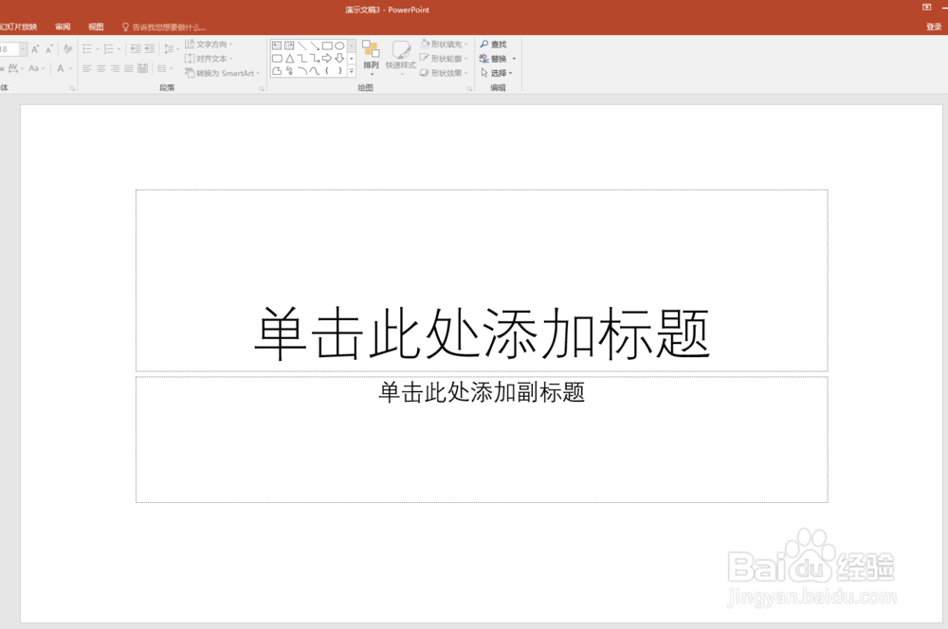
Task: Toggle bulleted list formatting
Action: [89, 47]
